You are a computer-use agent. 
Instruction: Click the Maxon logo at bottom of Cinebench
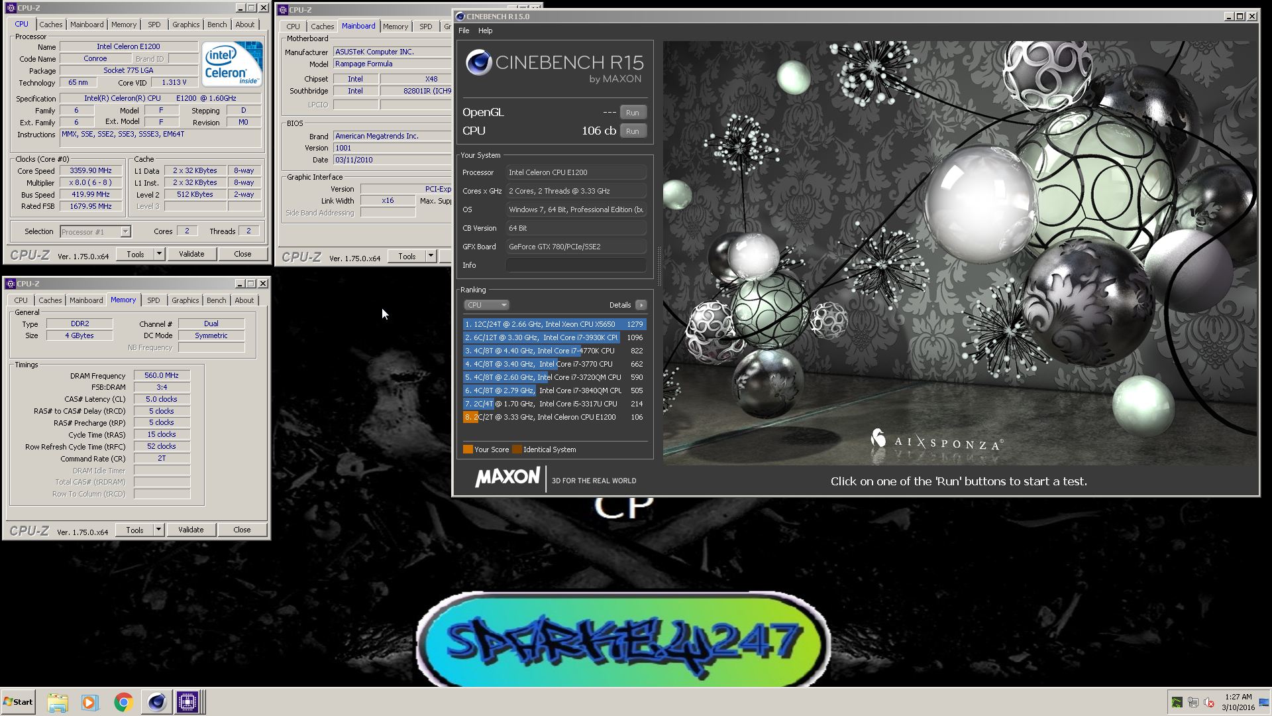[x=507, y=477]
